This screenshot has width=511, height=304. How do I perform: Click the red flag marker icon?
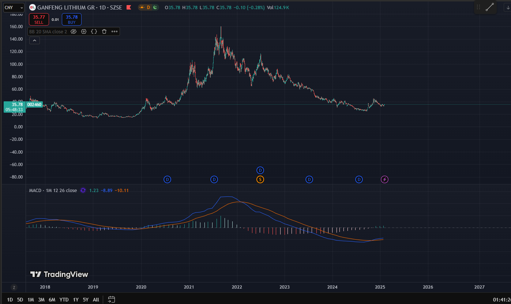(x=128, y=7)
